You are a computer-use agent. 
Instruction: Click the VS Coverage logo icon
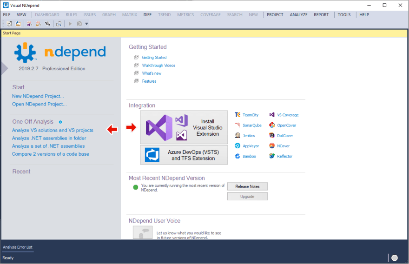tap(272, 115)
